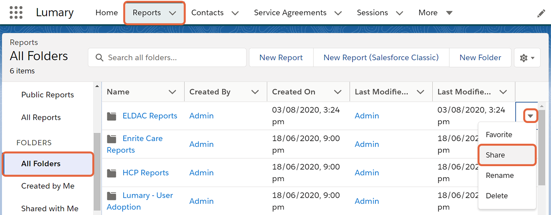The image size is (551, 215).
Task: Go to the Home tab
Action: (x=107, y=13)
